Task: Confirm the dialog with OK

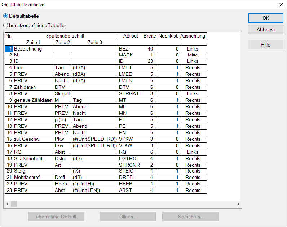Action: (x=266, y=18)
